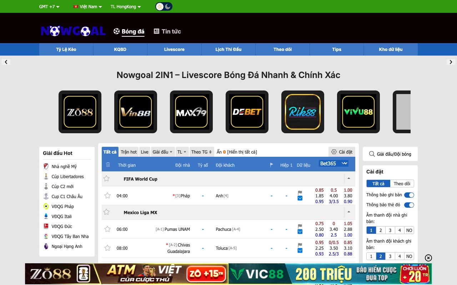
Task: Open the Vin88 sponsor tile
Action: (136, 112)
